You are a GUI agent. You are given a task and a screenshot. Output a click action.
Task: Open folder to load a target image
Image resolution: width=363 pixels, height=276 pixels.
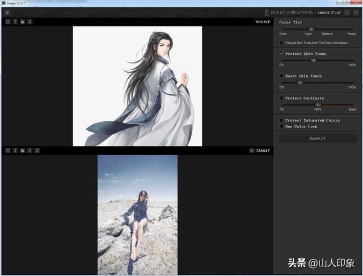pos(23,151)
